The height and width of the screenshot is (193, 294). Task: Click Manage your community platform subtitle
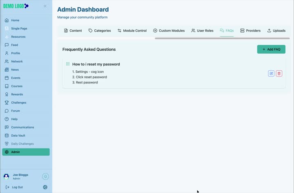[82, 17]
